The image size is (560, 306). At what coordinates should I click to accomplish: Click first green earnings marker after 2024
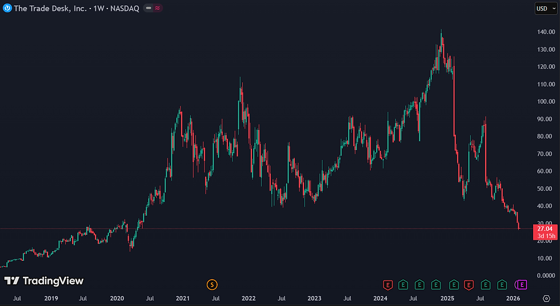(x=403, y=285)
